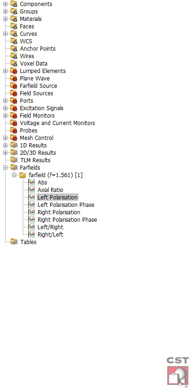191x390 pixels.
Task: Click the Tables folder icon
Action: (14, 242)
